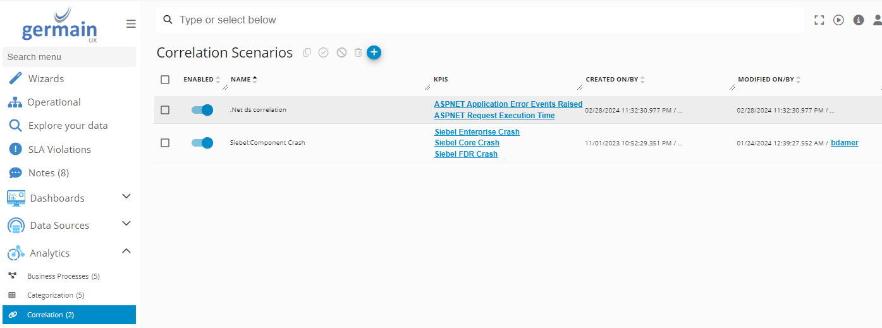The width and height of the screenshot is (882, 328).
Task: Click the duplicate scenario copy icon
Action: pos(307,52)
